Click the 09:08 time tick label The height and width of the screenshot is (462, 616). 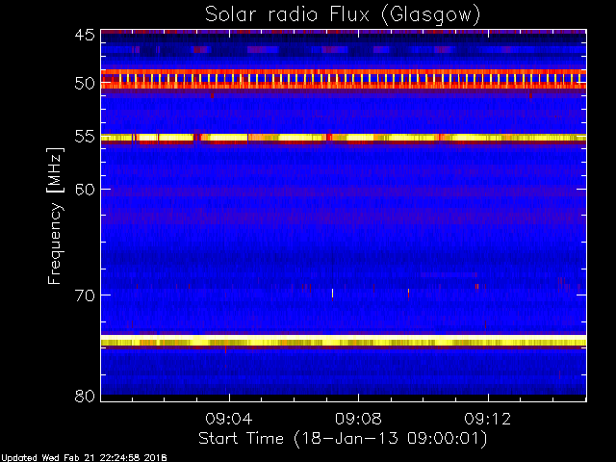click(x=358, y=419)
